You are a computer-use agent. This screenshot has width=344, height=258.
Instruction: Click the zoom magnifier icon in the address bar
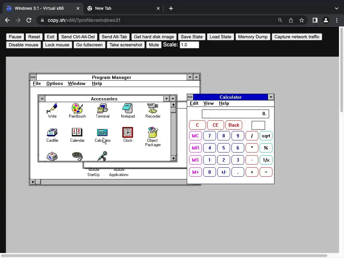tap(280, 20)
